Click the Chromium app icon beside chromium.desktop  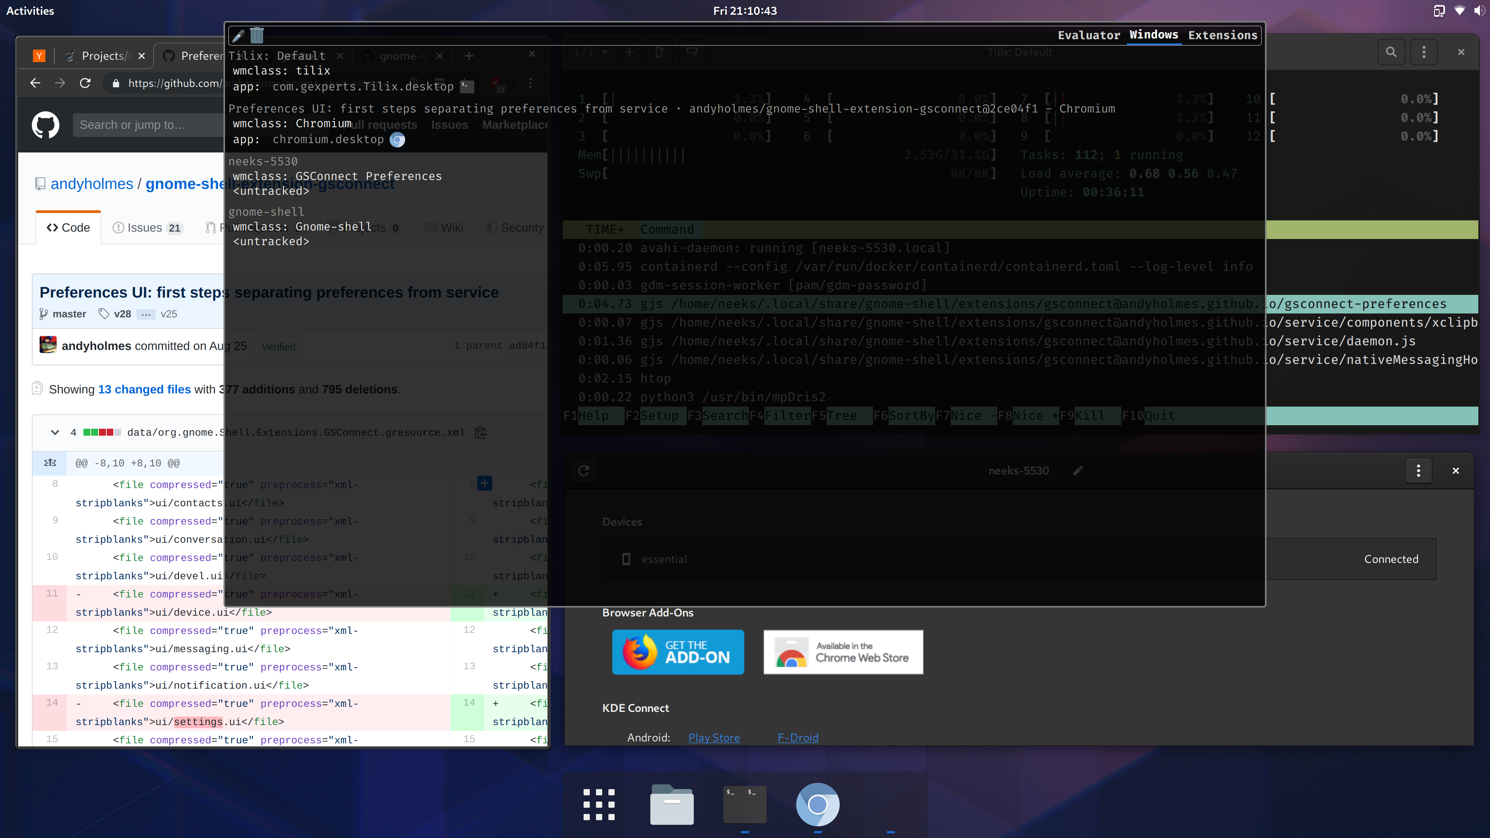(397, 140)
